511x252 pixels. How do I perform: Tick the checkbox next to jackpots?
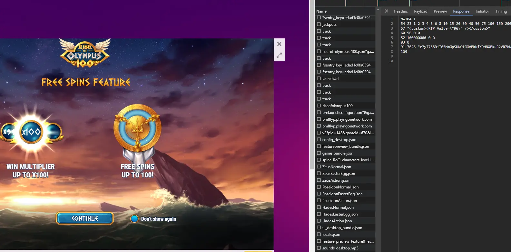[319, 24]
